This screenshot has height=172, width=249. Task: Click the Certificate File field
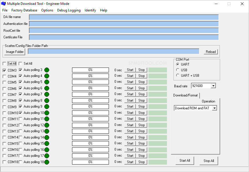124,37
